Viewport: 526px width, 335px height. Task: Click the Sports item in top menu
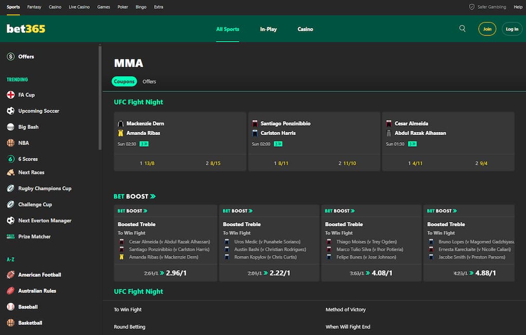tap(13, 7)
